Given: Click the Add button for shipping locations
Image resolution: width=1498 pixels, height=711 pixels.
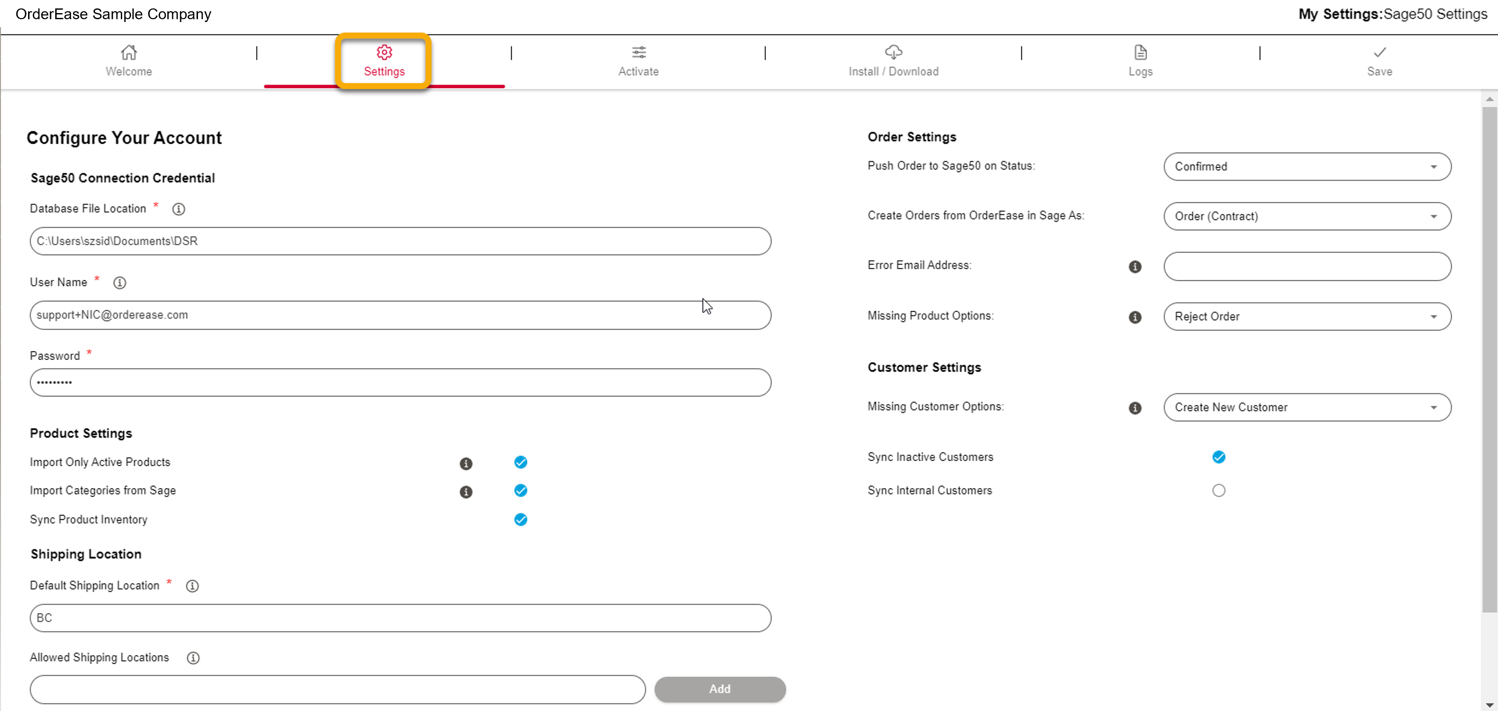Looking at the screenshot, I should [719, 689].
